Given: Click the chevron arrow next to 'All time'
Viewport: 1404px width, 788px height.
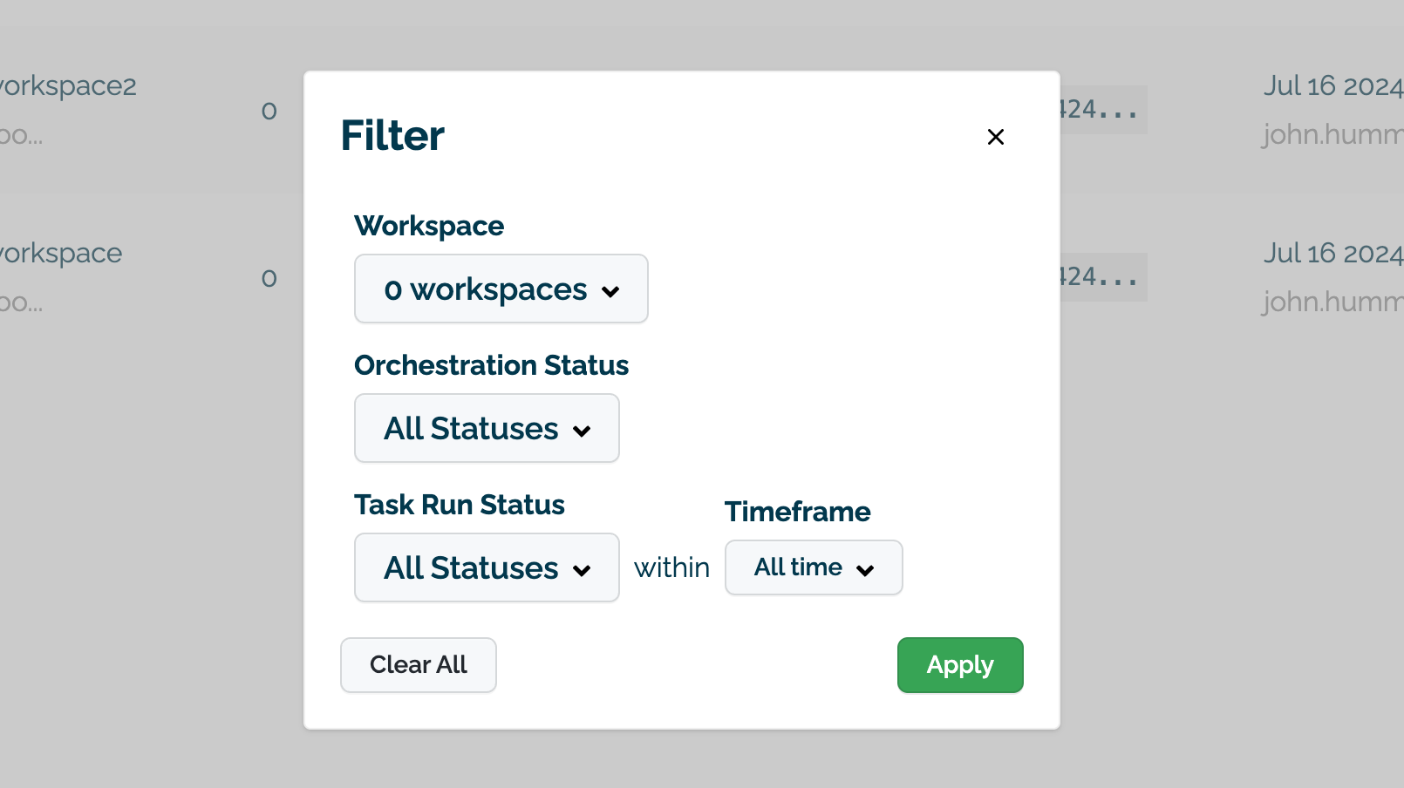Looking at the screenshot, I should [x=865, y=570].
